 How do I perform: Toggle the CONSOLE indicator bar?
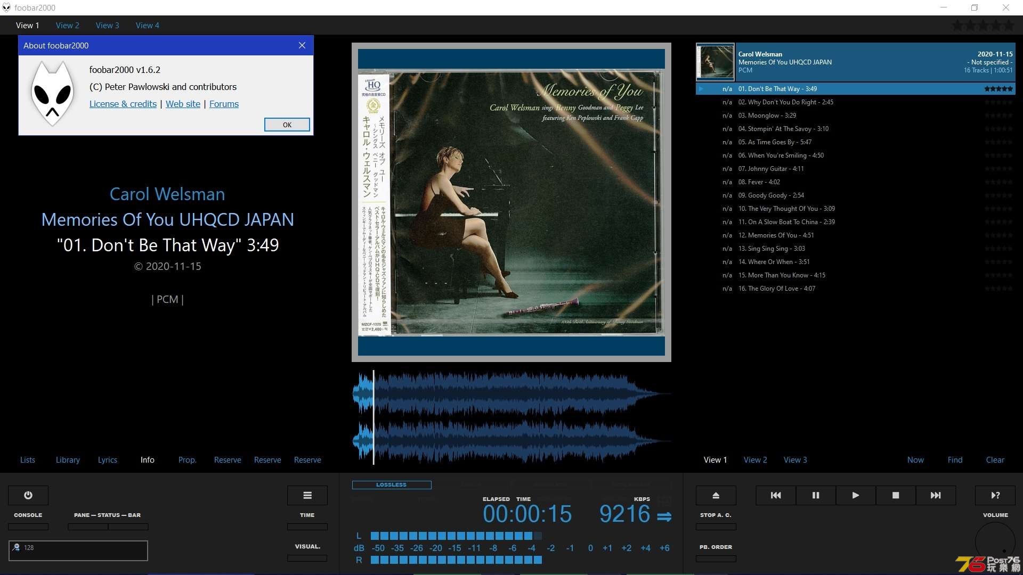coord(28,527)
